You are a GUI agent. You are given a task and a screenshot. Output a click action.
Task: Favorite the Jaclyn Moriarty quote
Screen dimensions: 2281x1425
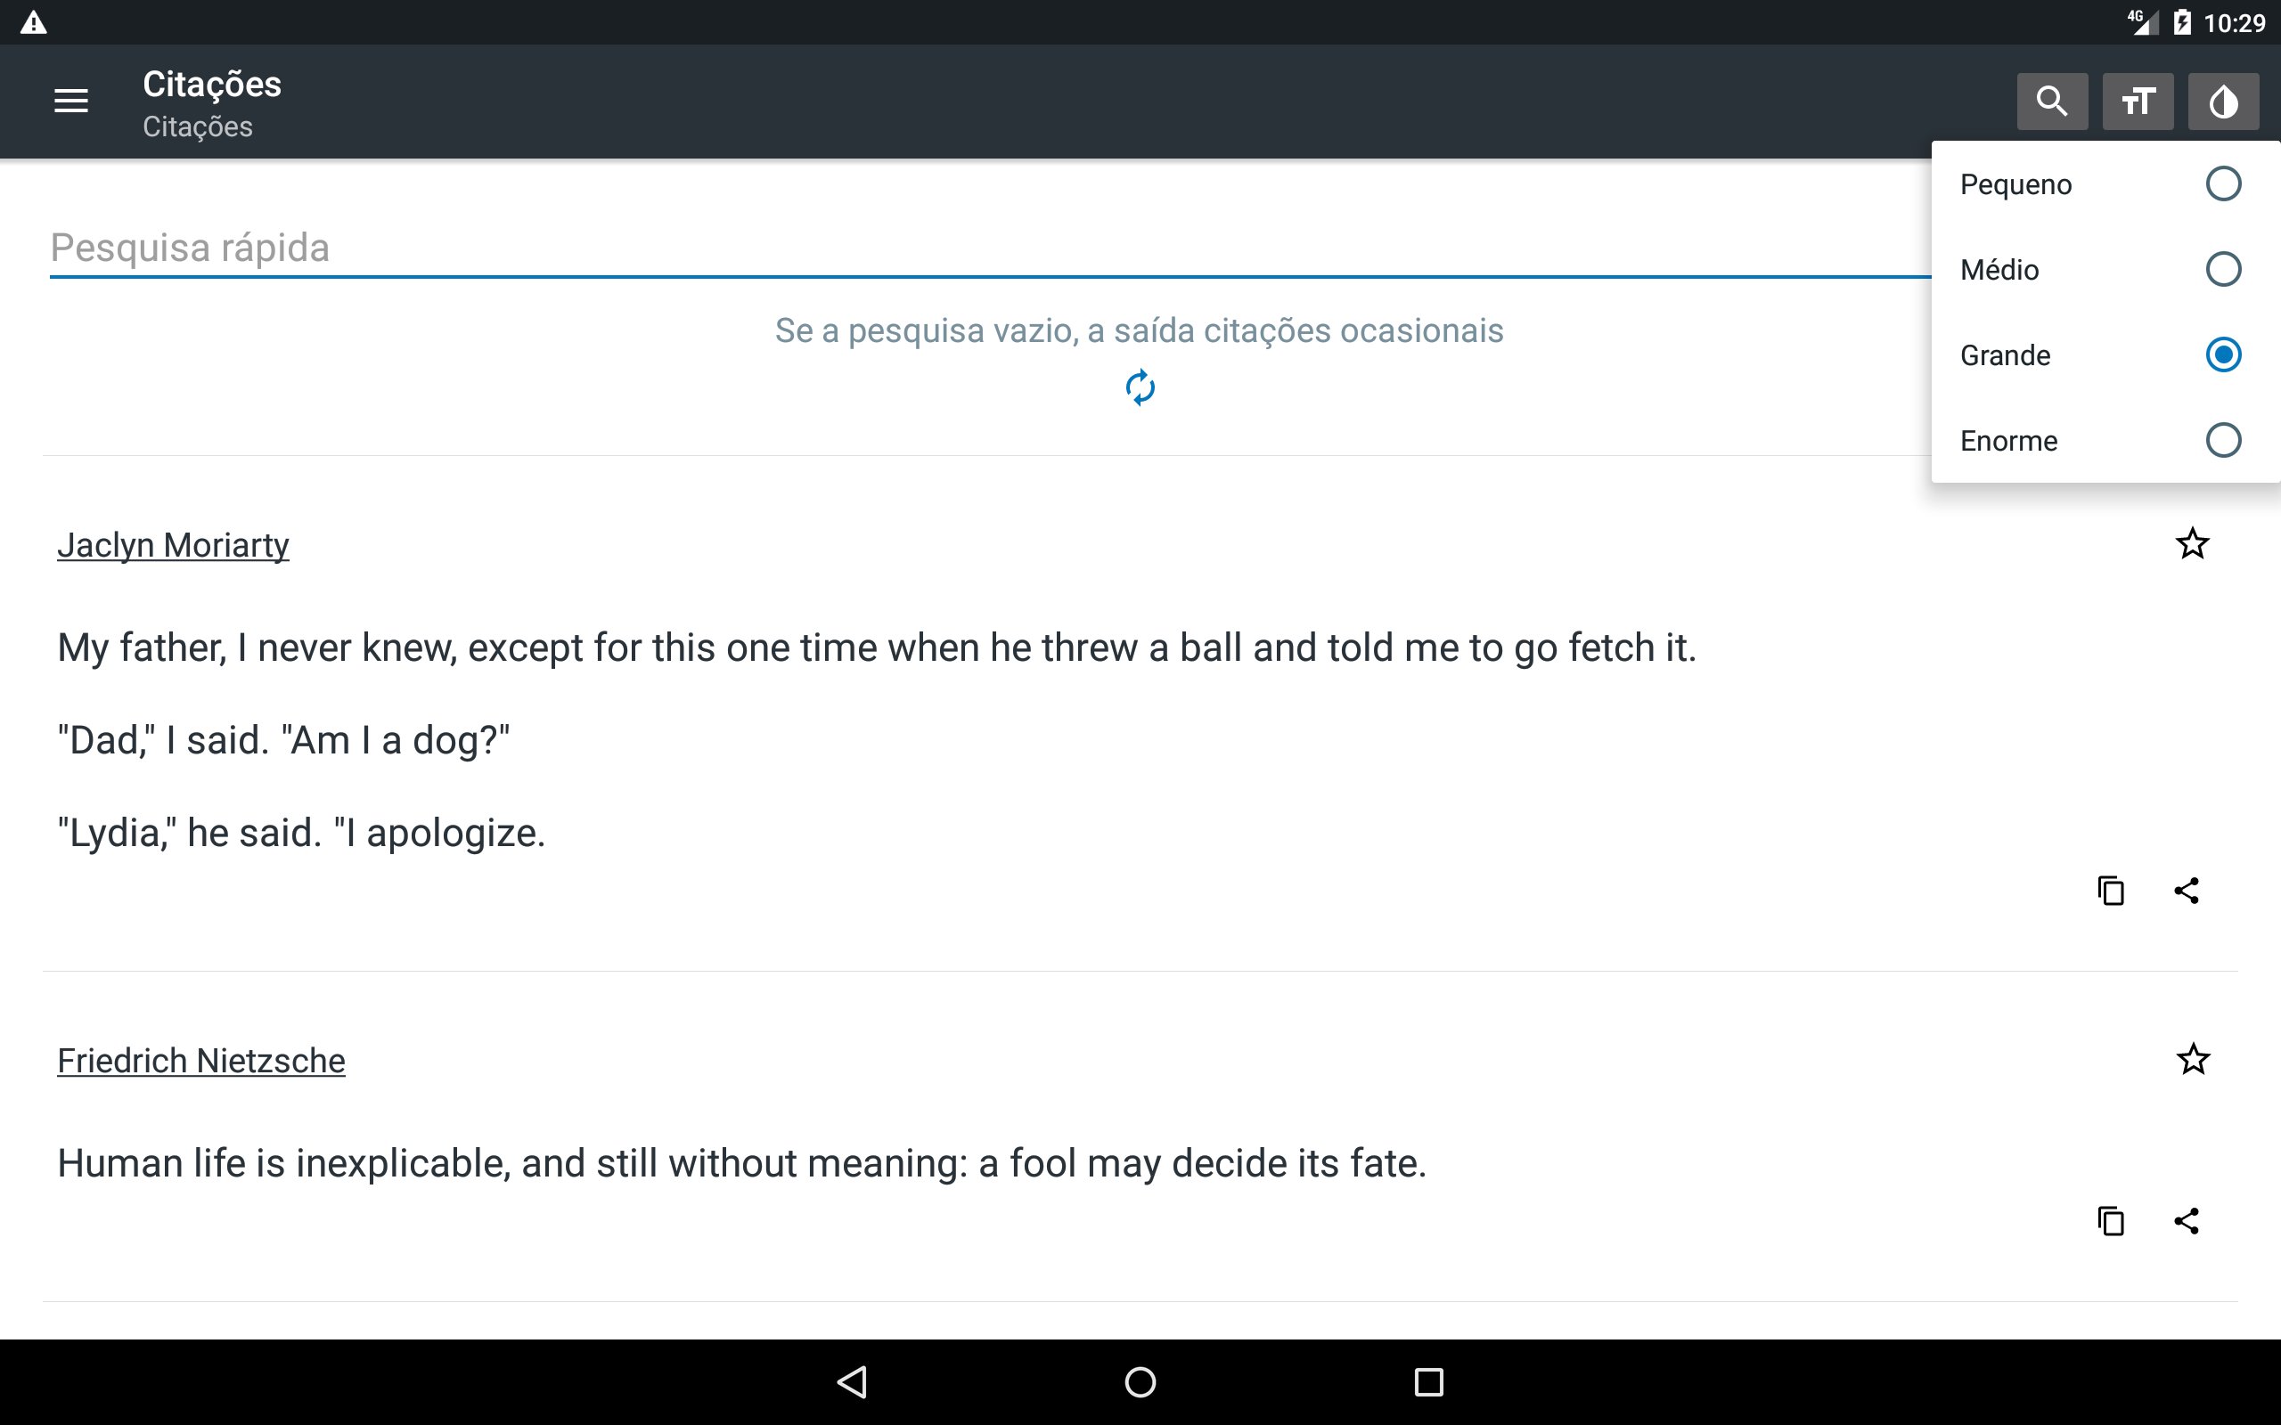pos(2192,544)
